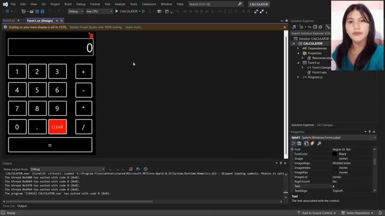Image resolution: width=385 pixels, height=216 pixels.
Task: Click the wrench Properties icon in Solution Explorer
Action: [x=328, y=27]
